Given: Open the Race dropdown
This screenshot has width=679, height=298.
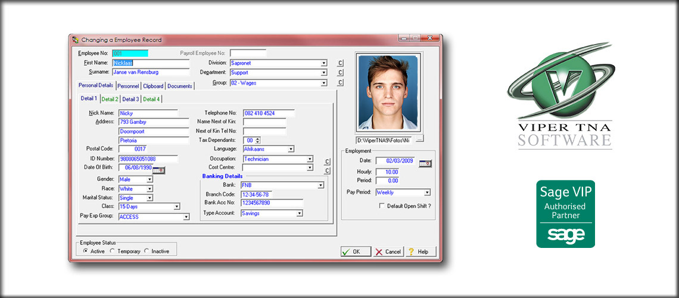Looking at the screenshot, I should click(150, 189).
